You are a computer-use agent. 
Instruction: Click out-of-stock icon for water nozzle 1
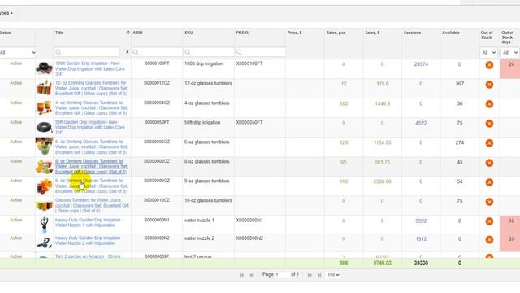pos(489,221)
